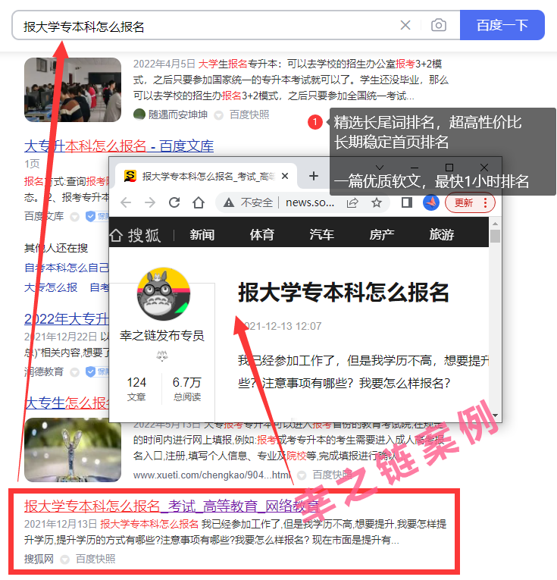Open the car emblem result thumbnail

pyautogui.click(x=73, y=450)
